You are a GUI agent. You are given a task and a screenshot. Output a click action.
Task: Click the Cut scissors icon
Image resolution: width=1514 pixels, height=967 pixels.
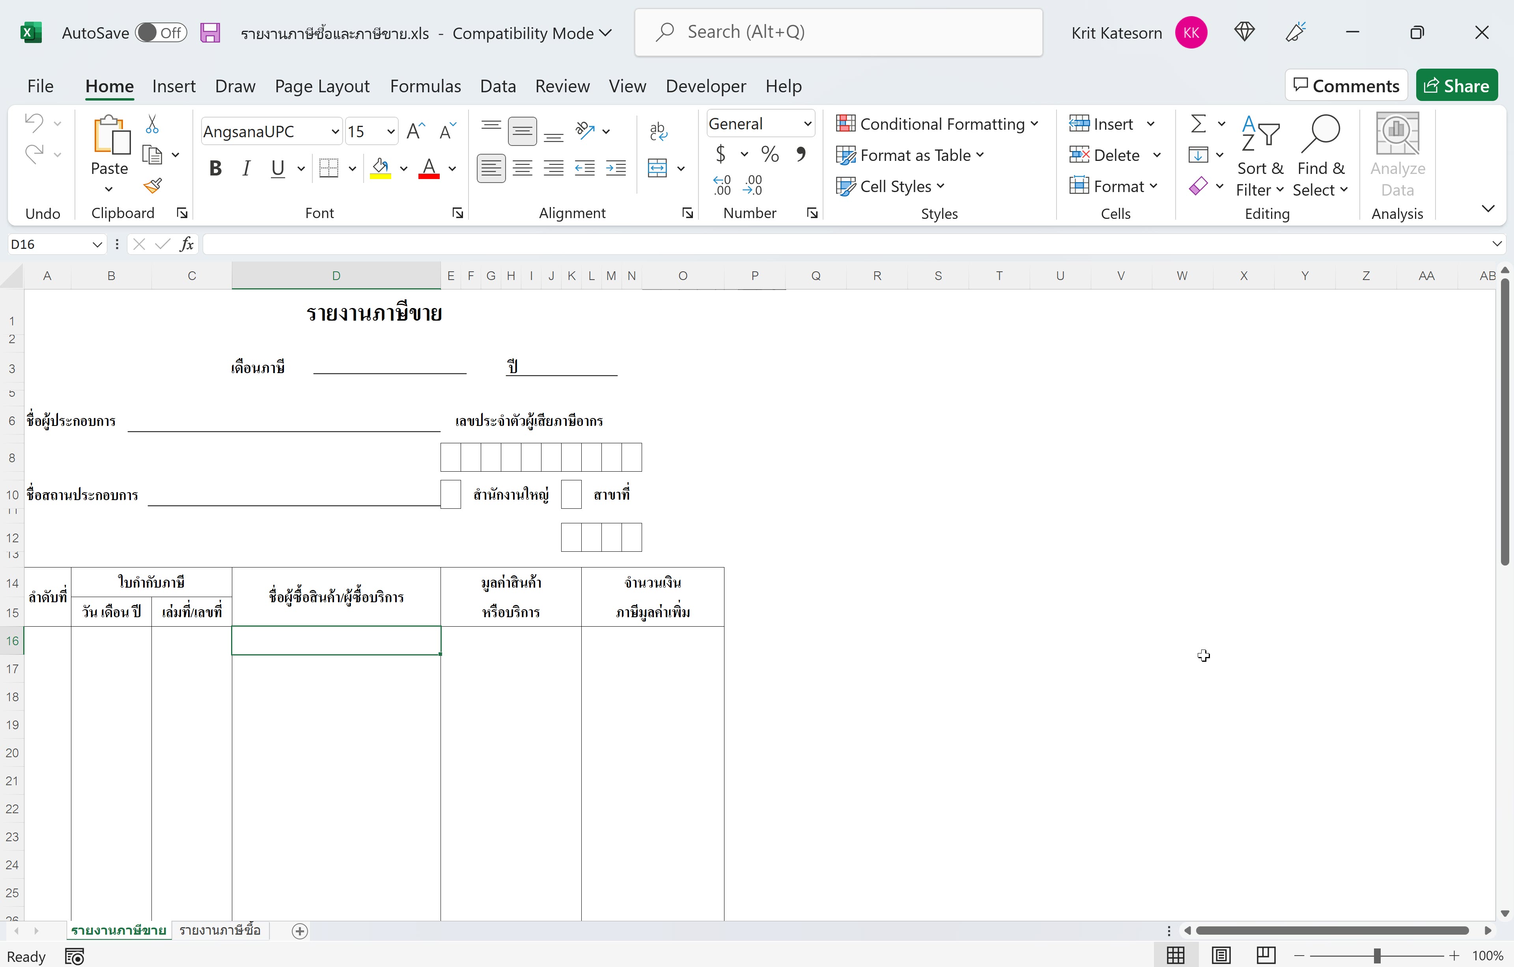pos(152,124)
